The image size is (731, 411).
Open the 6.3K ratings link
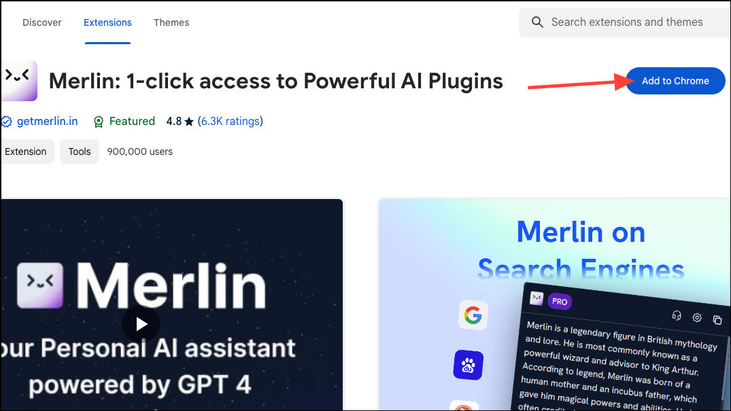click(231, 121)
